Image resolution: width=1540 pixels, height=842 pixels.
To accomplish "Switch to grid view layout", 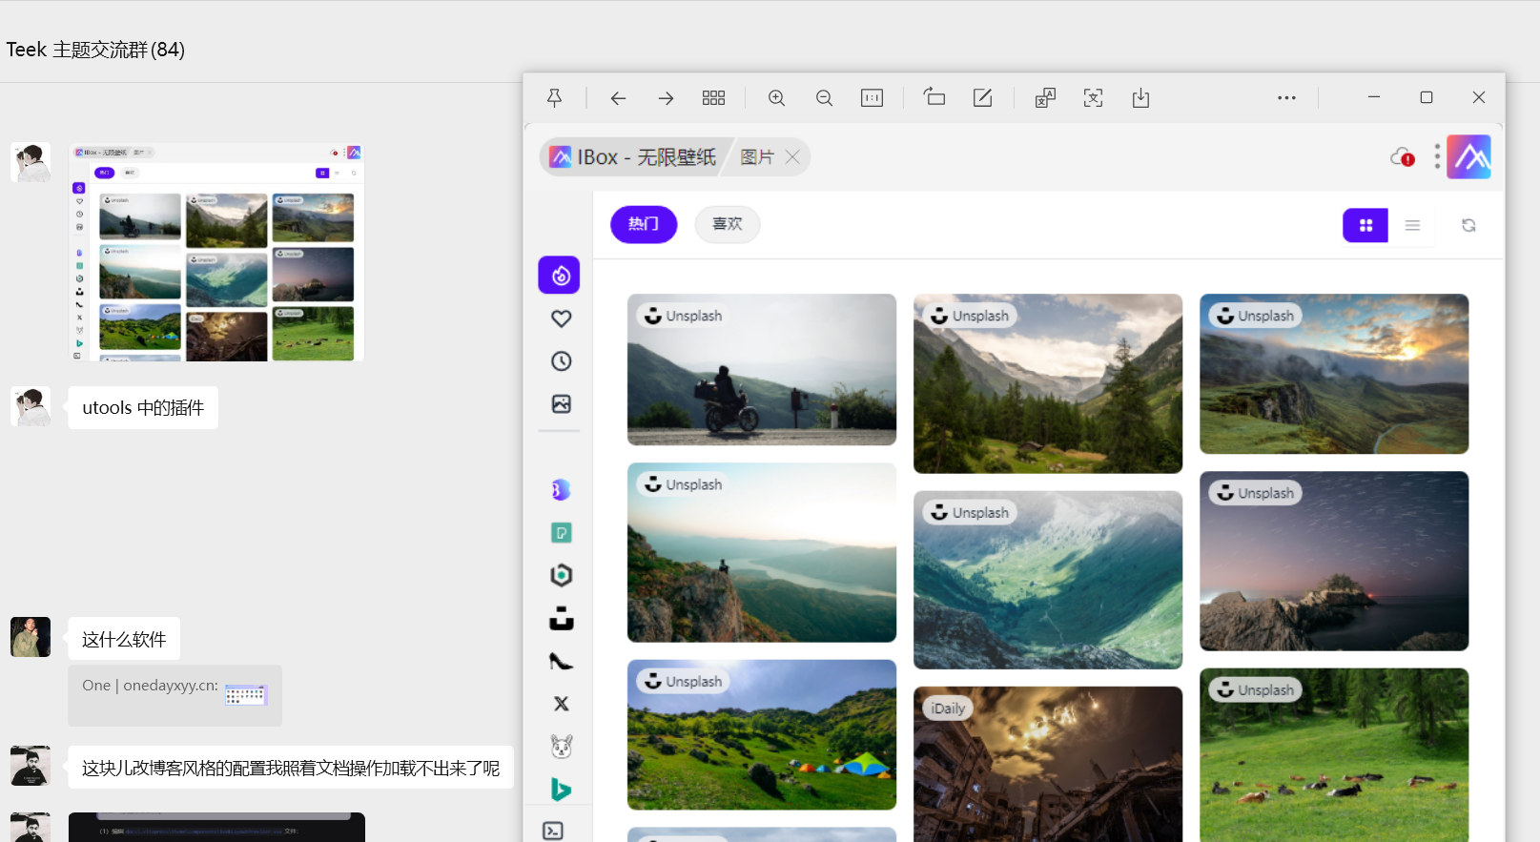I will 1365,226.
